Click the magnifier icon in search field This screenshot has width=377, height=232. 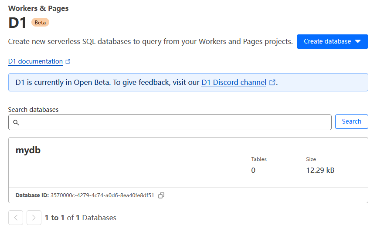coord(16,123)
